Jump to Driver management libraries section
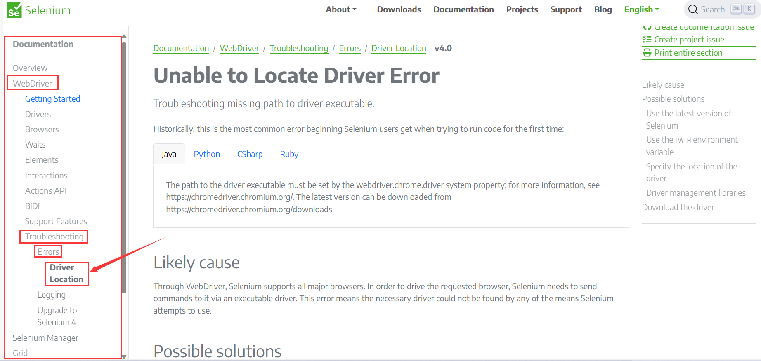Image resolution: width=761 pixels, height=361 pixels. 696,193
